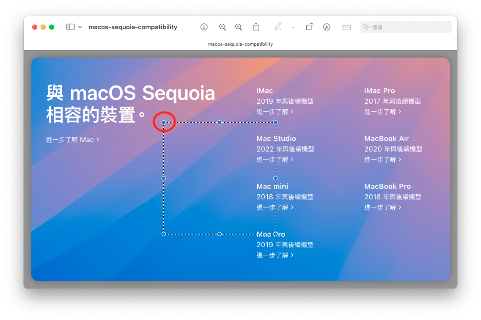The width and height of the screenshot is (481, 320).
Task: Click 進一步了解 under iMac Pro
Action: tap(383, 112)
